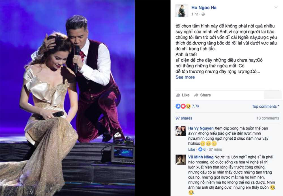283x196 pixels.
Task: Click the like count icon on Ha Vy Nguyen's comment
Action: click(200, 149)
